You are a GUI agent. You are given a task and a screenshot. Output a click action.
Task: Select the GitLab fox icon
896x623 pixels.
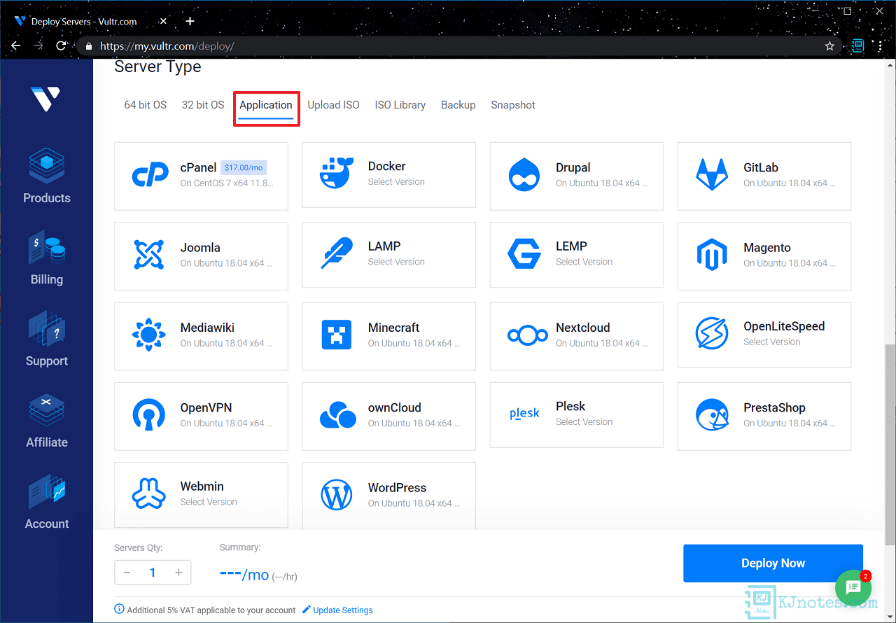click(x=712, y=174)
